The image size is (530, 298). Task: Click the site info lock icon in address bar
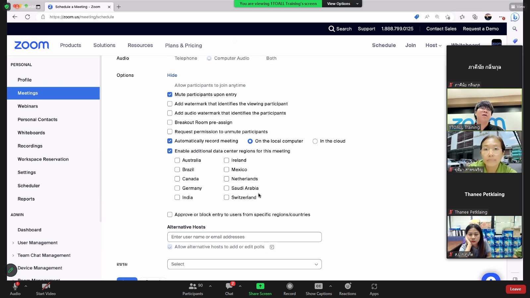(43, 17)
